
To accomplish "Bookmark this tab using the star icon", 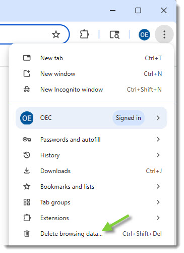I will pos(56,34).
